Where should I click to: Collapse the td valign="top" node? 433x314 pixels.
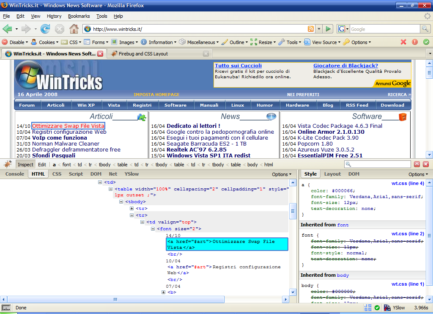click(142, 222)
